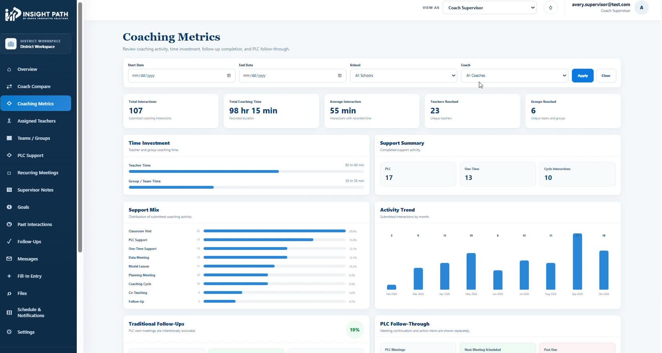This screenshot has width=662, height=353.
Task: Clear the filters
Action: point(606,75)
